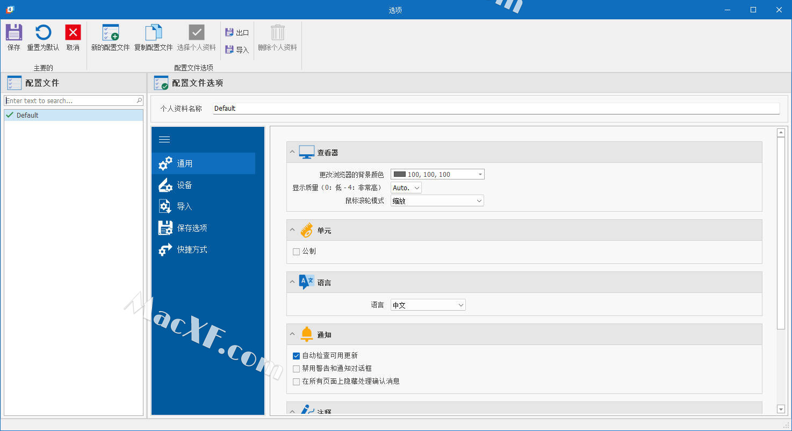Open the 鼠标滚轮模式 dropdown
The image size is (792, 431).
coord(437,201)
